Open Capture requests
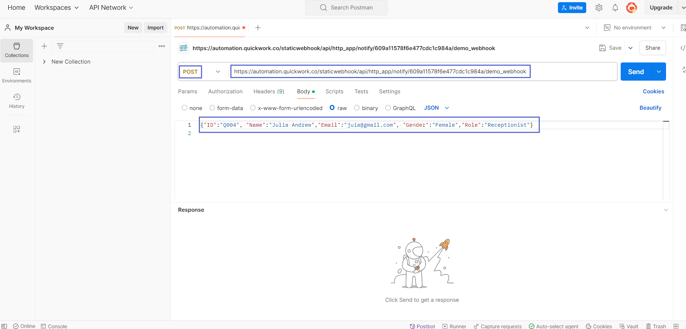This screenshot has width=686, height=329. (x=497, y=326)
